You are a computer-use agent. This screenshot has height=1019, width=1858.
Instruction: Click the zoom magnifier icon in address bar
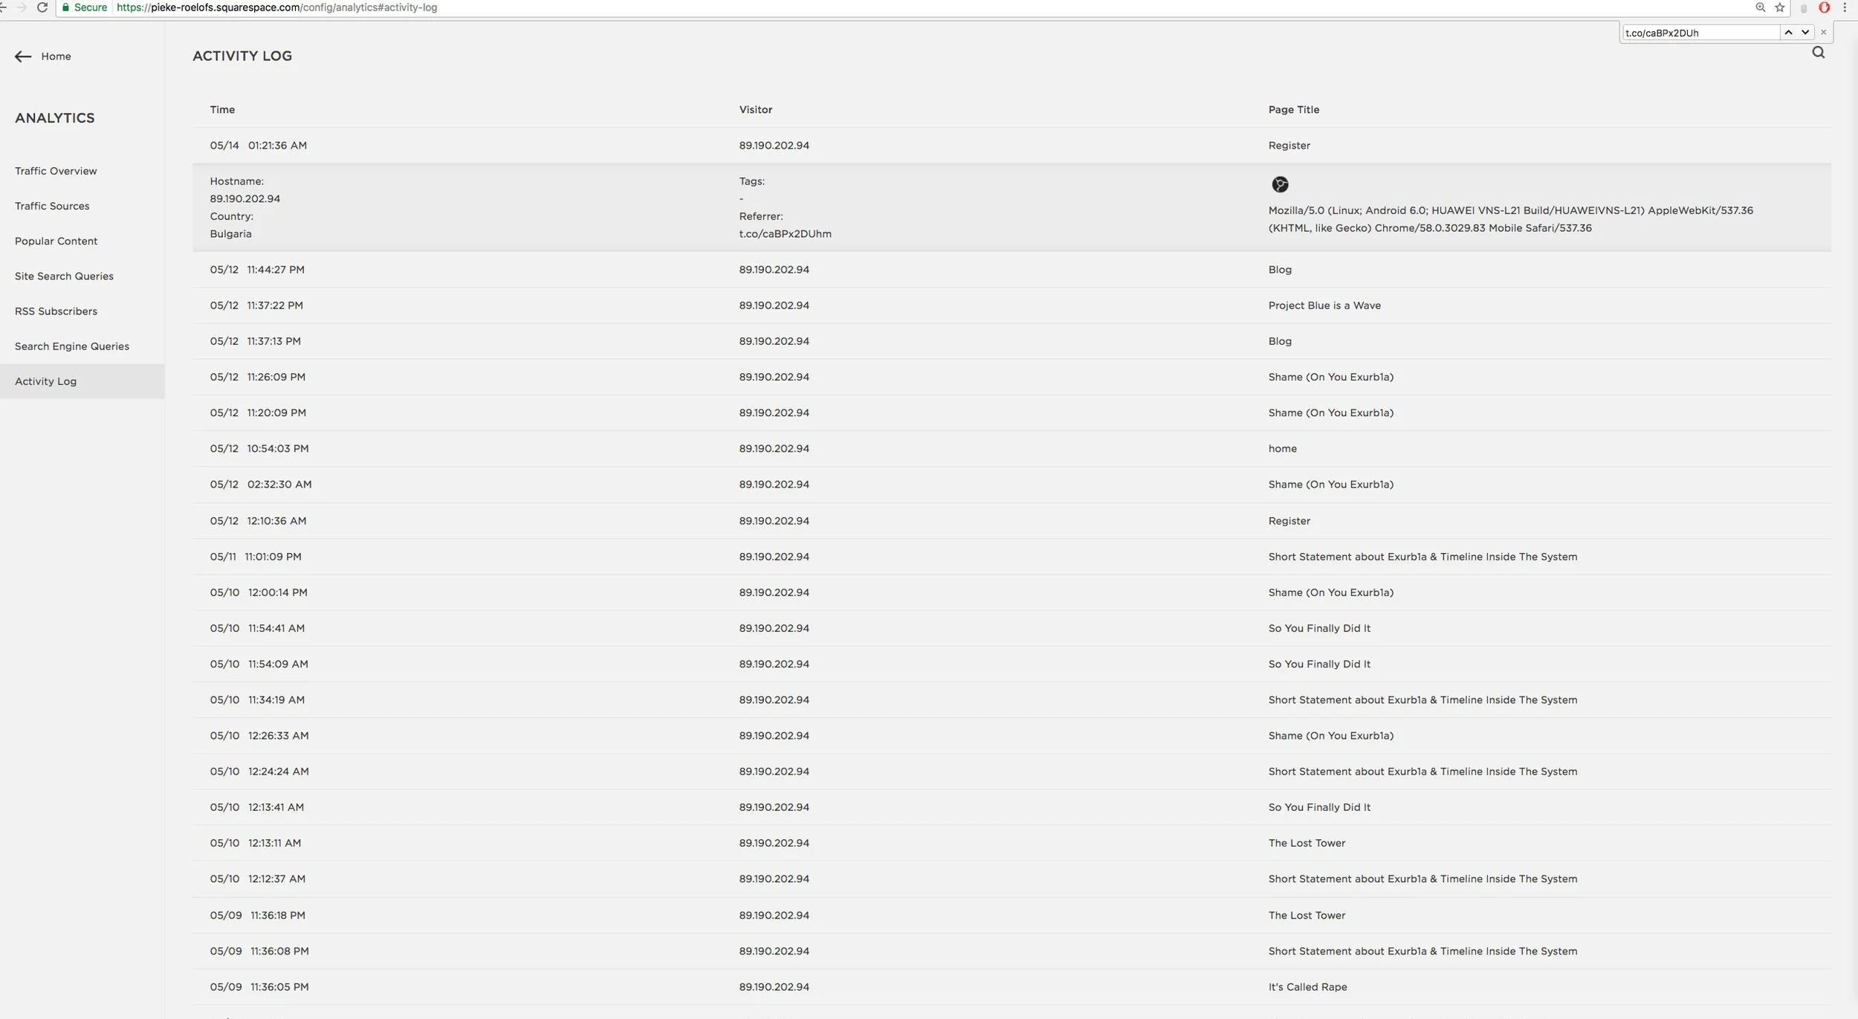click(1760, 7)
